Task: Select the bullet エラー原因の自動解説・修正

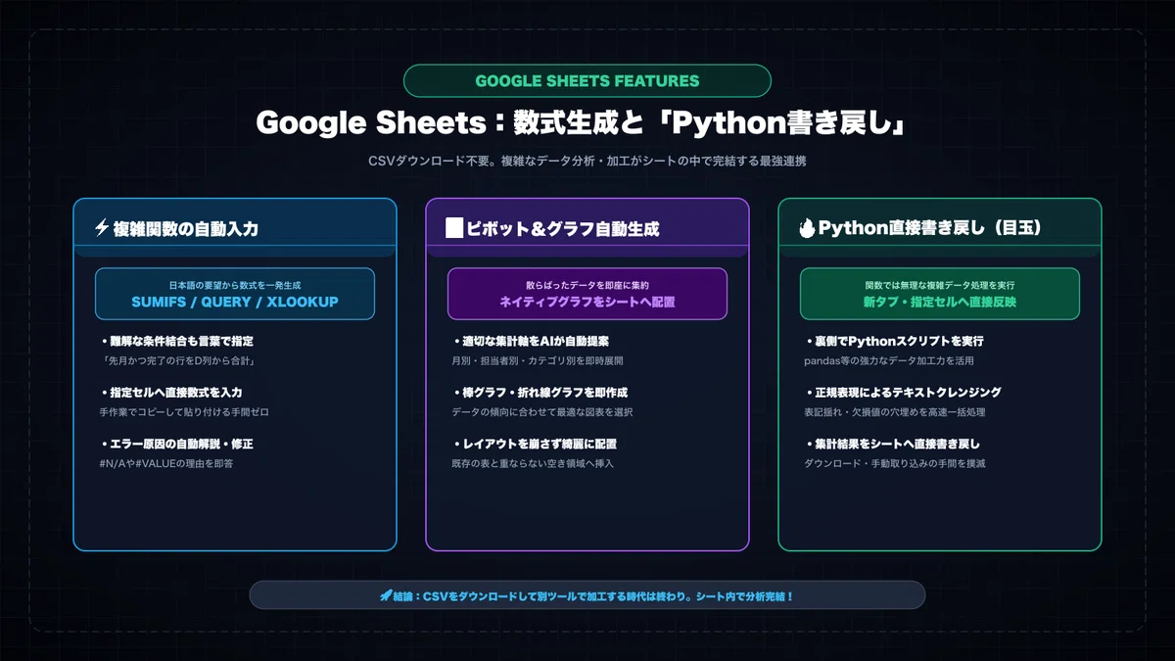Action: tap(177, 444)
